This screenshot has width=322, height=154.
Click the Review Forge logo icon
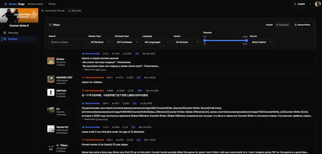point(6,4)
